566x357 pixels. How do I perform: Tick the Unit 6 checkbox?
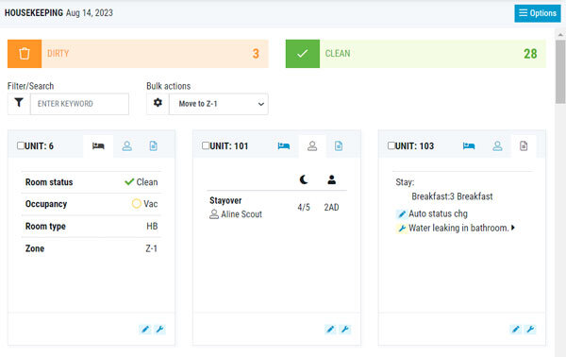[21, 145]
